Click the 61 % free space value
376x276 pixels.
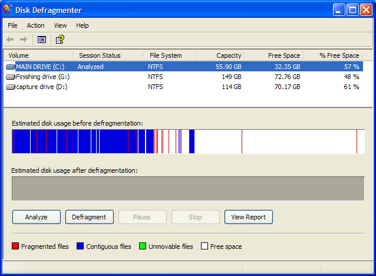[x=351, y=87]
